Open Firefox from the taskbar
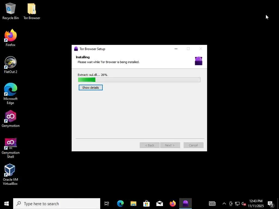This screenshot has width=279, height=209. click(172, 204)
